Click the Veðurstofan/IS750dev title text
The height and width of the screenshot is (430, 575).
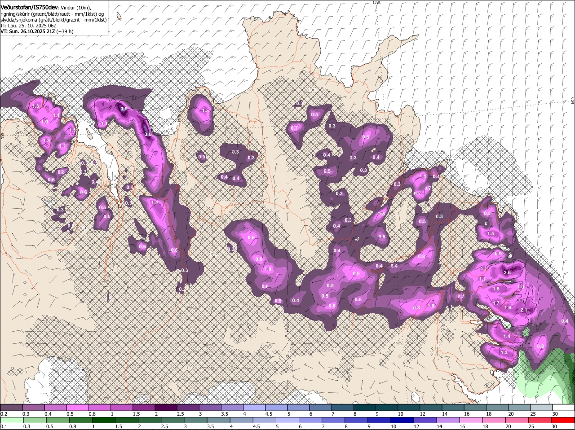coord(29,7)
